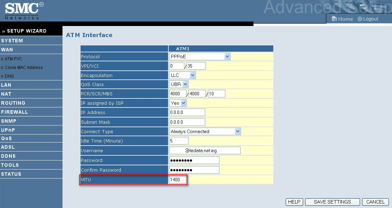Select ROUTING in the sidebar menu
Image resolution: width=392 pixels, height=208 pixels.
coord(13,103)
